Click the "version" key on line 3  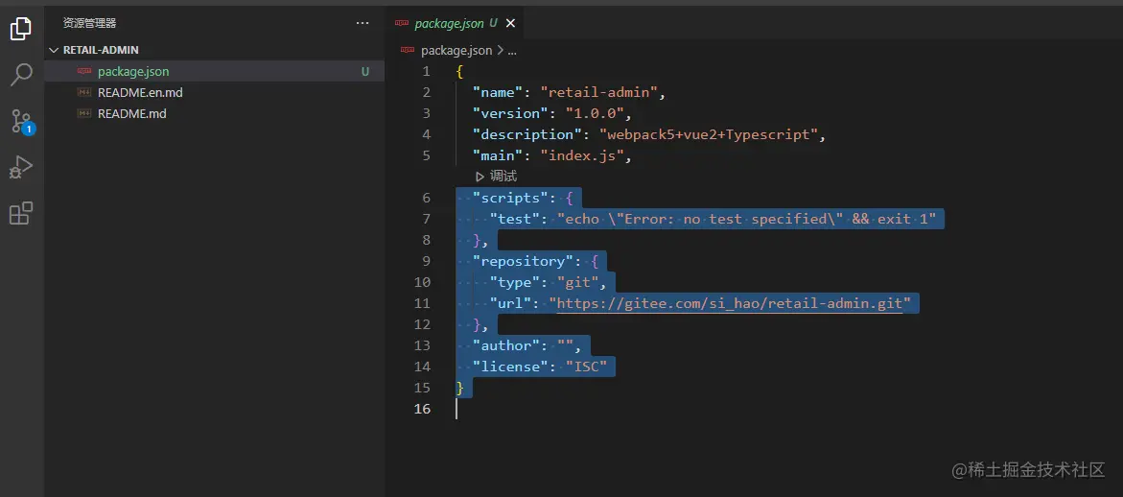[510, 113]
